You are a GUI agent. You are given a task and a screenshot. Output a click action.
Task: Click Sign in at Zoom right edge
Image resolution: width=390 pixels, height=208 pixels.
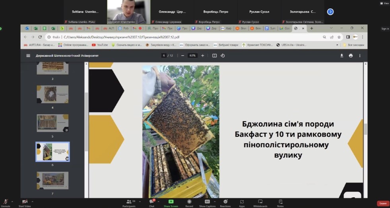click(385, 29)
